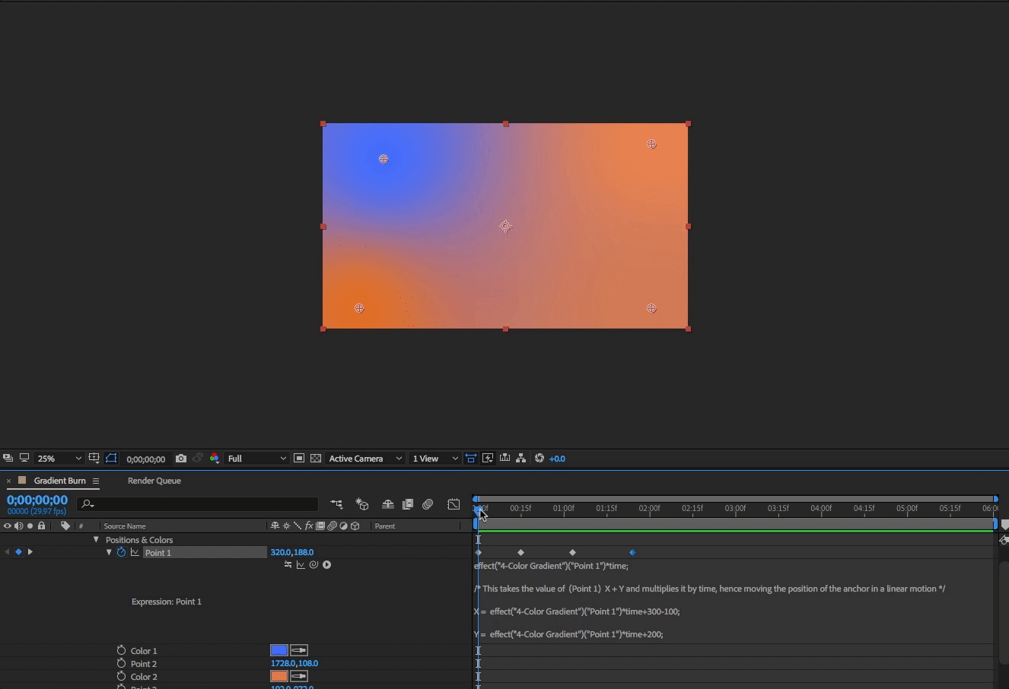Toggle keyframe diamond for Point 1
Image resolution: width=1009 pixels, height=689 pixels.
[18, 552]
